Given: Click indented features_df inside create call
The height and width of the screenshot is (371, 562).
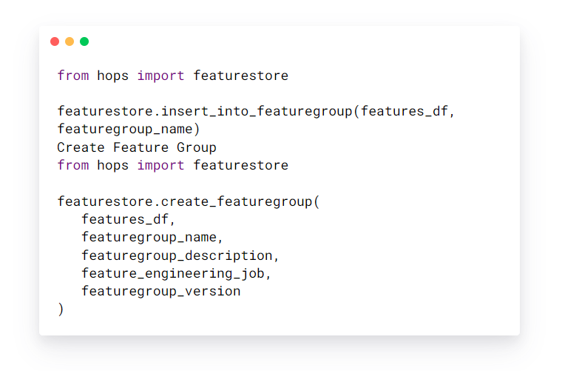Looking at the screenshot, I should coord(125,219).
